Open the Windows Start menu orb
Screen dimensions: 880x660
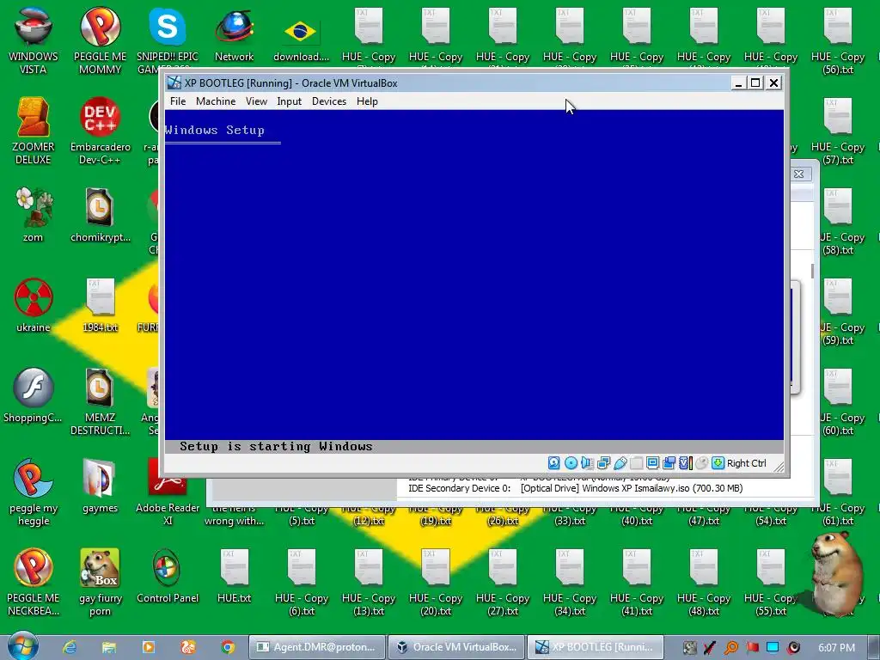22,646
